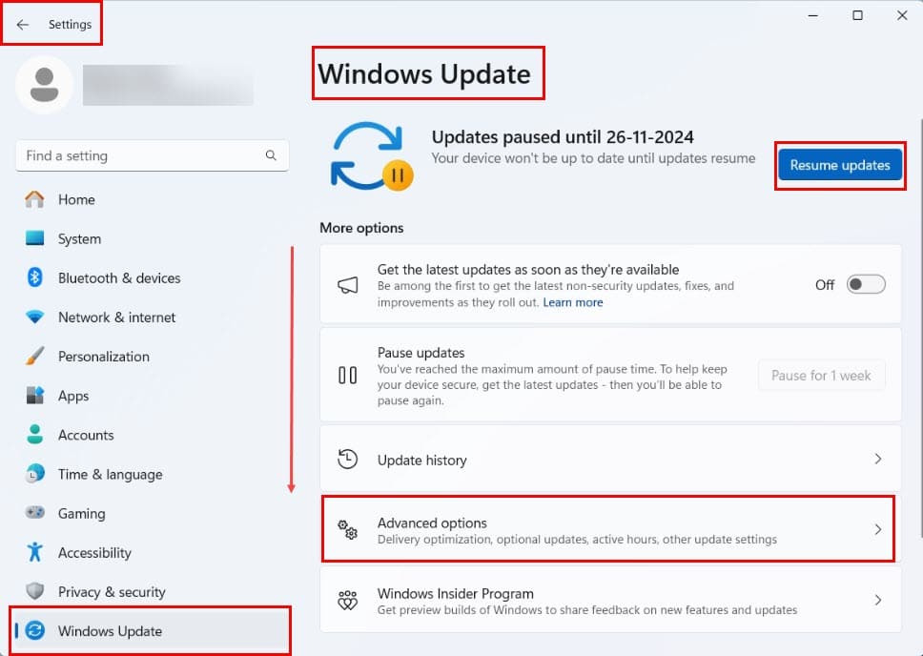Click the blurred account name

(168, 85)
